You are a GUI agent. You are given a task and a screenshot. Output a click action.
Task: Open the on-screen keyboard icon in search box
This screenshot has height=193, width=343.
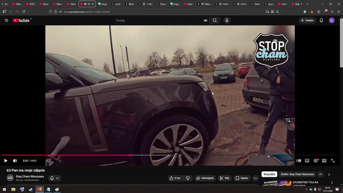[206, 20]
